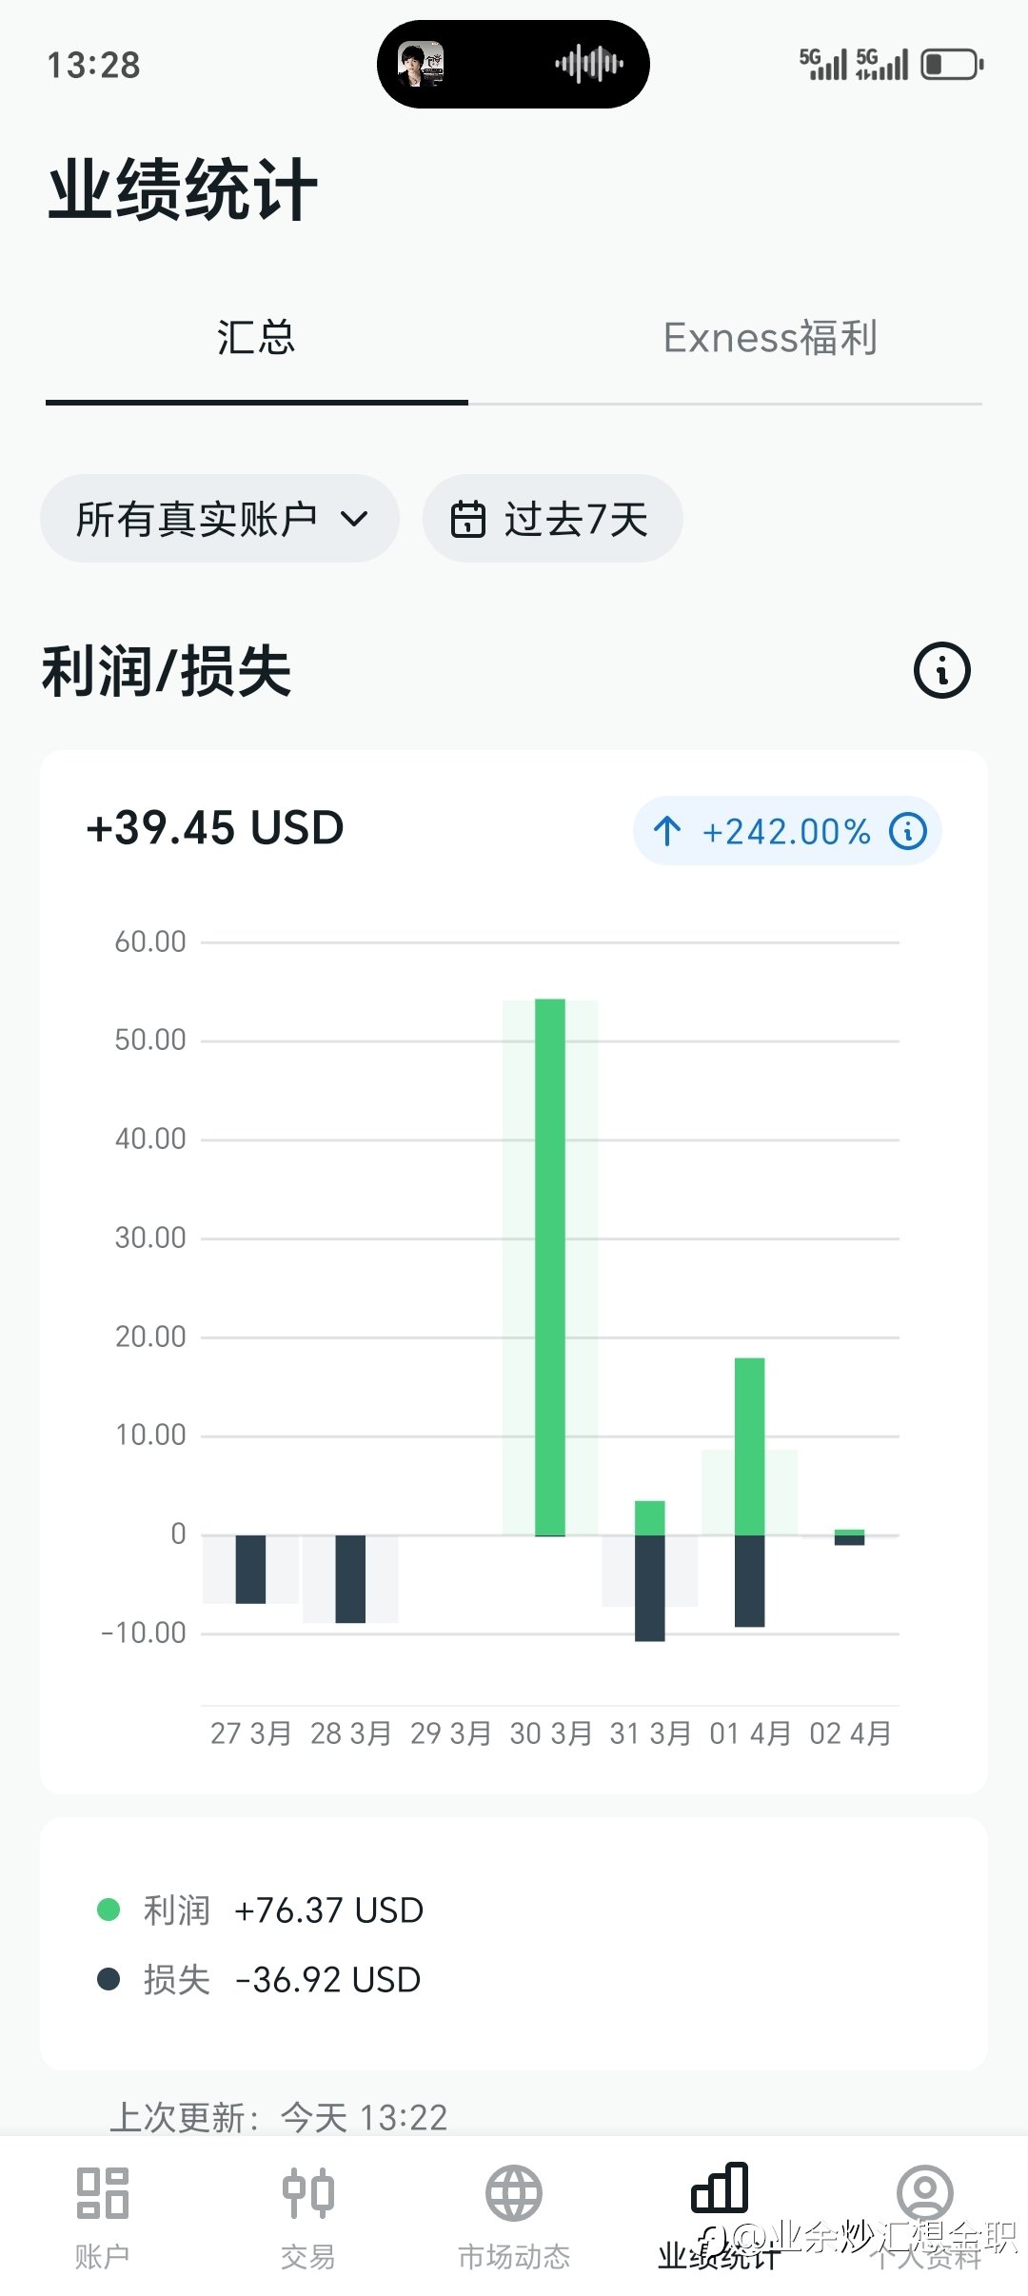
Task: Select the tall green 30 3月 profit bar
Action: point(550,1267)
